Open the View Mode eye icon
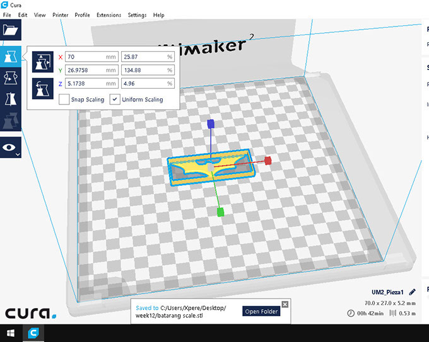The image size is (429, 342). pyautogui.click(x=9, y=147)
